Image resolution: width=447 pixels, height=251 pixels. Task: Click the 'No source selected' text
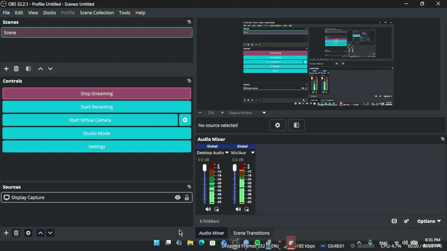(x=218, y=125)
